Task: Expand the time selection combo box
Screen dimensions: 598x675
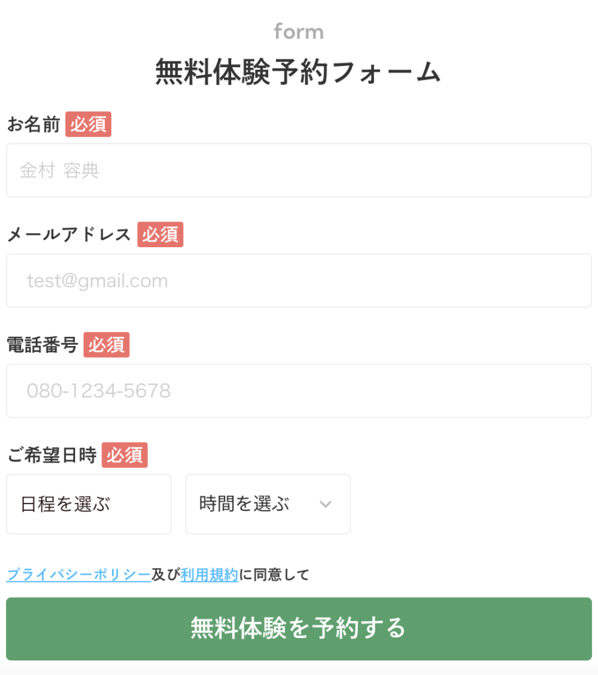Action: click(x=268, y=504)
